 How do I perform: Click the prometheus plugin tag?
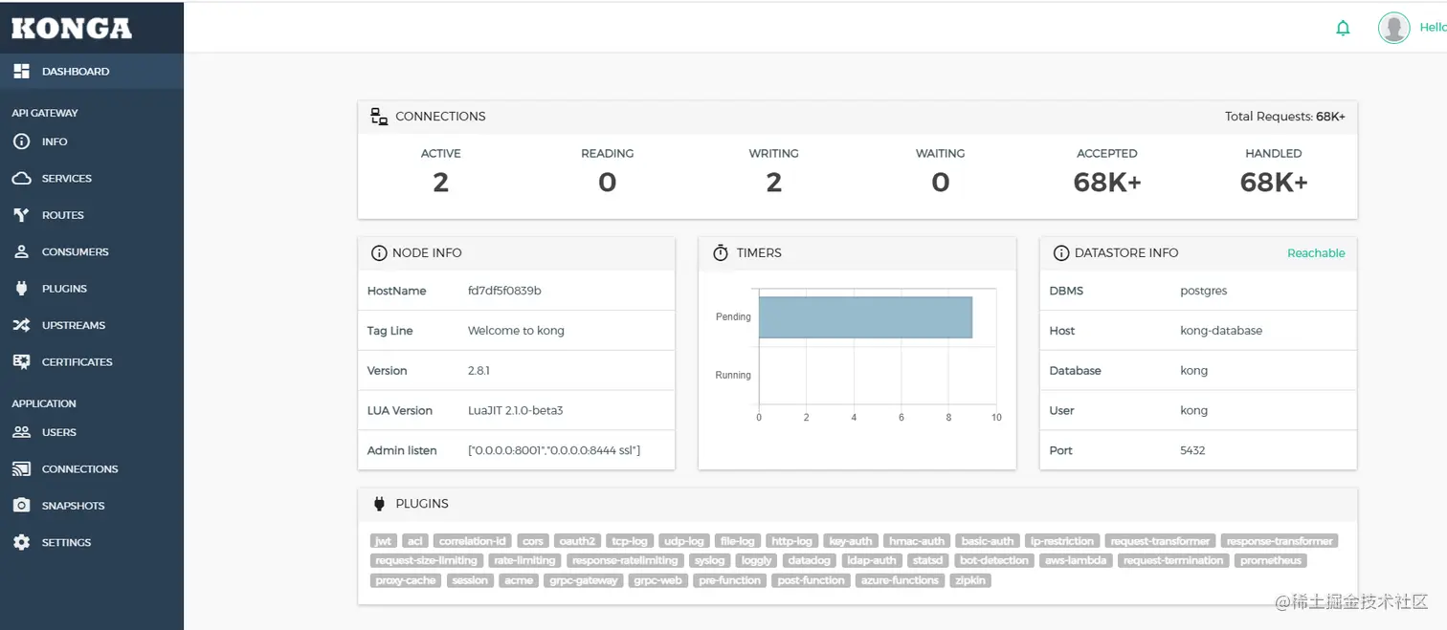click(1271, 561)
